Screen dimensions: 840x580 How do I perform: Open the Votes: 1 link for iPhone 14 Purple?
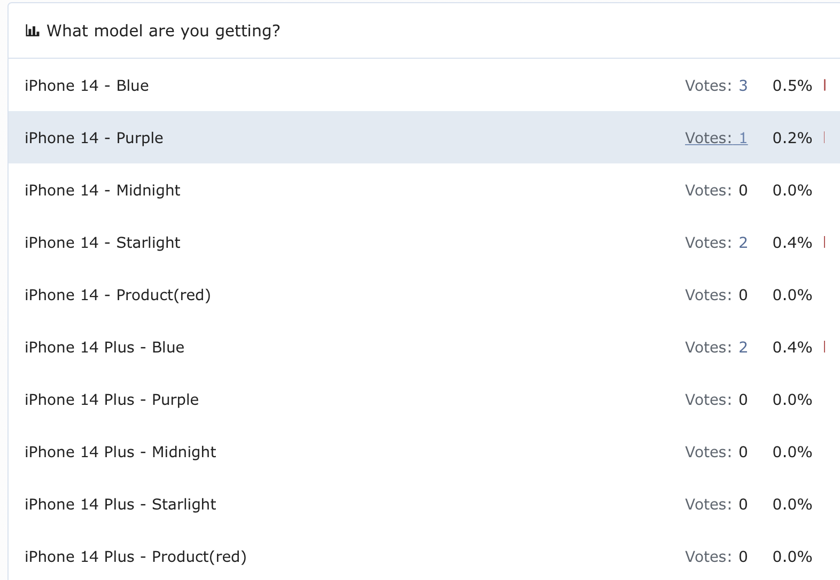pos(716,138)
